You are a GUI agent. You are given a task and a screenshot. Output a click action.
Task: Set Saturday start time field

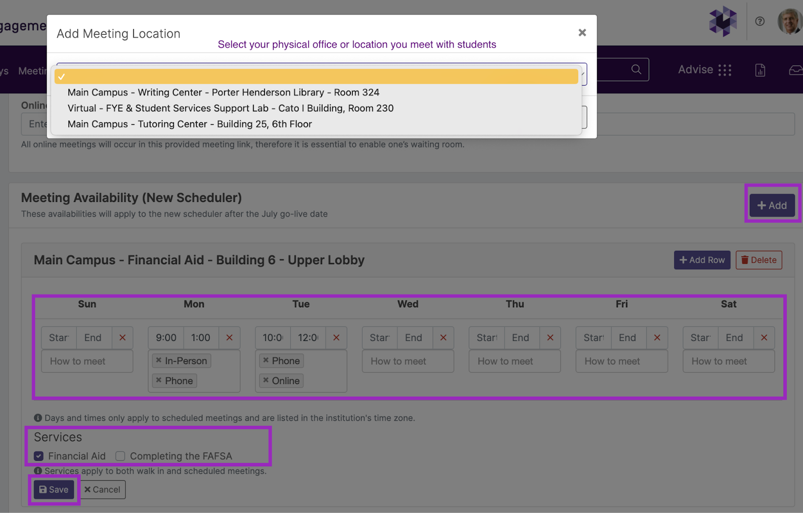point(700,337)
